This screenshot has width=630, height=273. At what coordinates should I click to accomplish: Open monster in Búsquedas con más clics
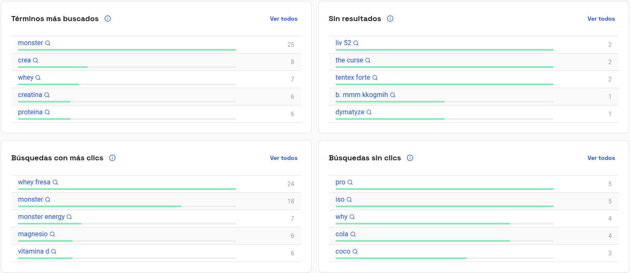(x=30, y=200)
